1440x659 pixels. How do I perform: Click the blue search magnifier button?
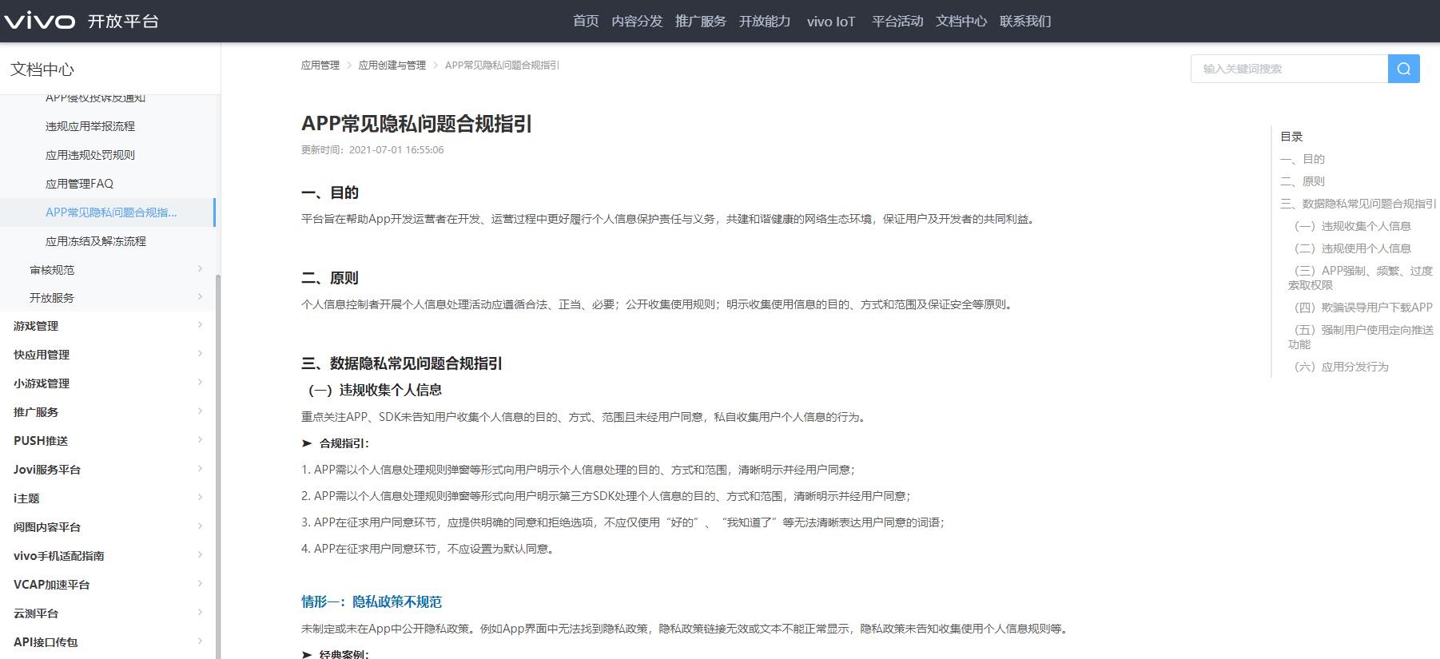click(x=1403, y=69)
